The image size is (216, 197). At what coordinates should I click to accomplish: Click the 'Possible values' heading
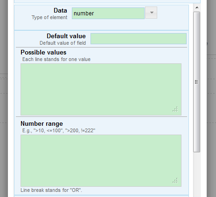pyautogui.click(x=43, y=53)
